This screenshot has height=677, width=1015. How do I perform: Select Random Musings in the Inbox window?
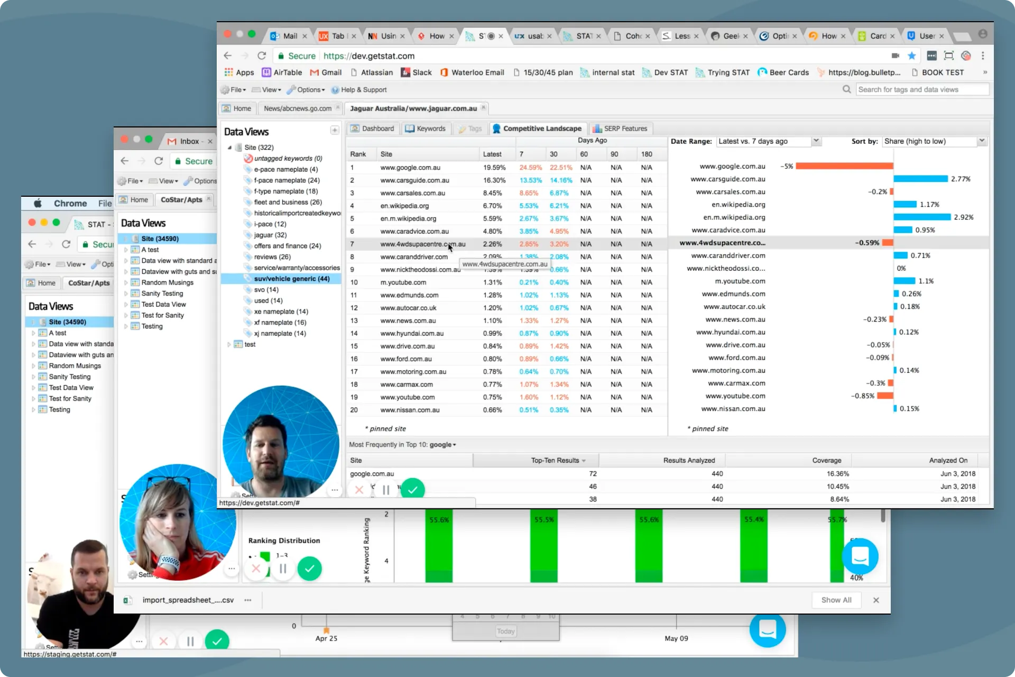167,282
